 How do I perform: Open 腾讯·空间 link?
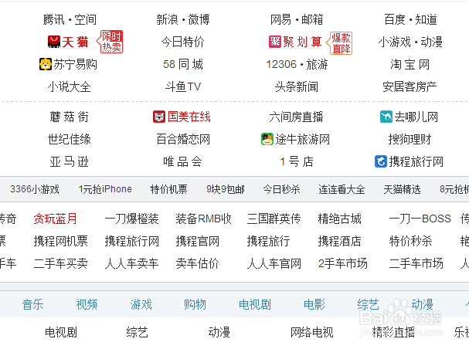point(70,20)
